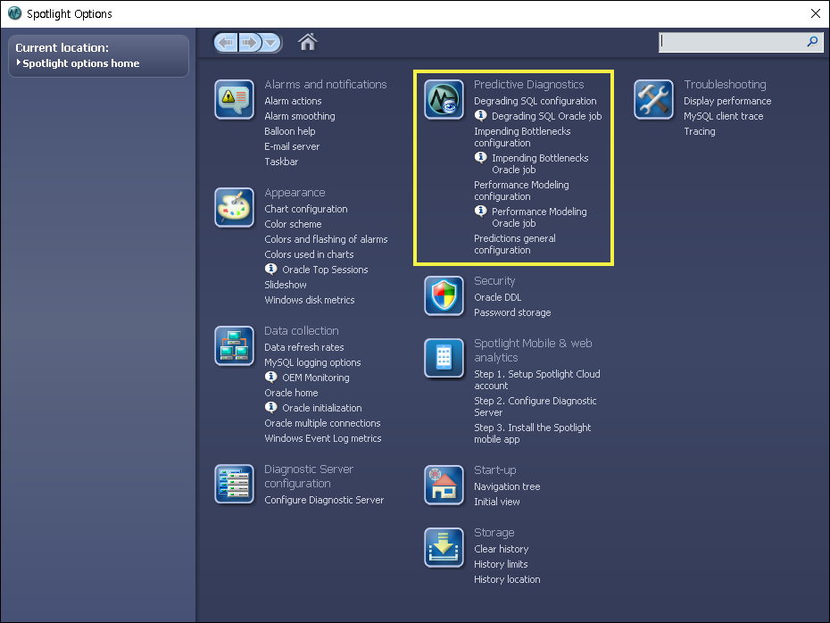830x623 pixels.
Task: Click info icon beside Impending Bottlenecks Oracle job
Action: coord(480,157)
